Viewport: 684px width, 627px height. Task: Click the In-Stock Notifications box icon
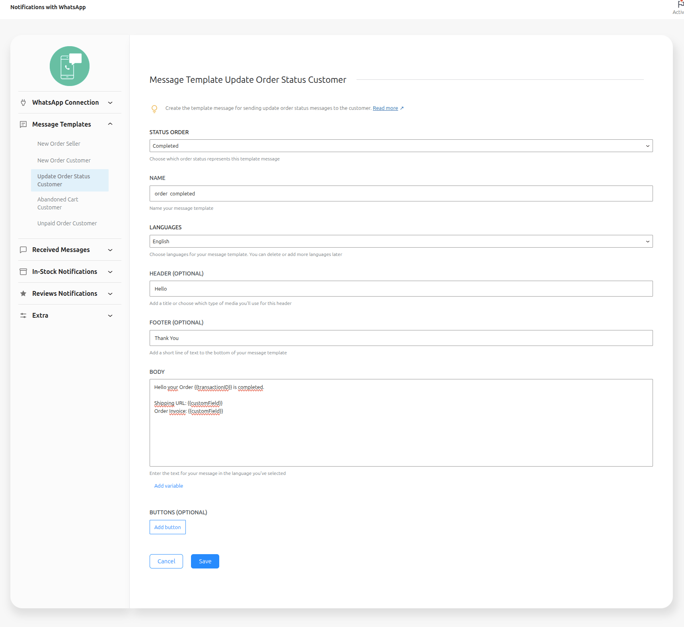23,272
